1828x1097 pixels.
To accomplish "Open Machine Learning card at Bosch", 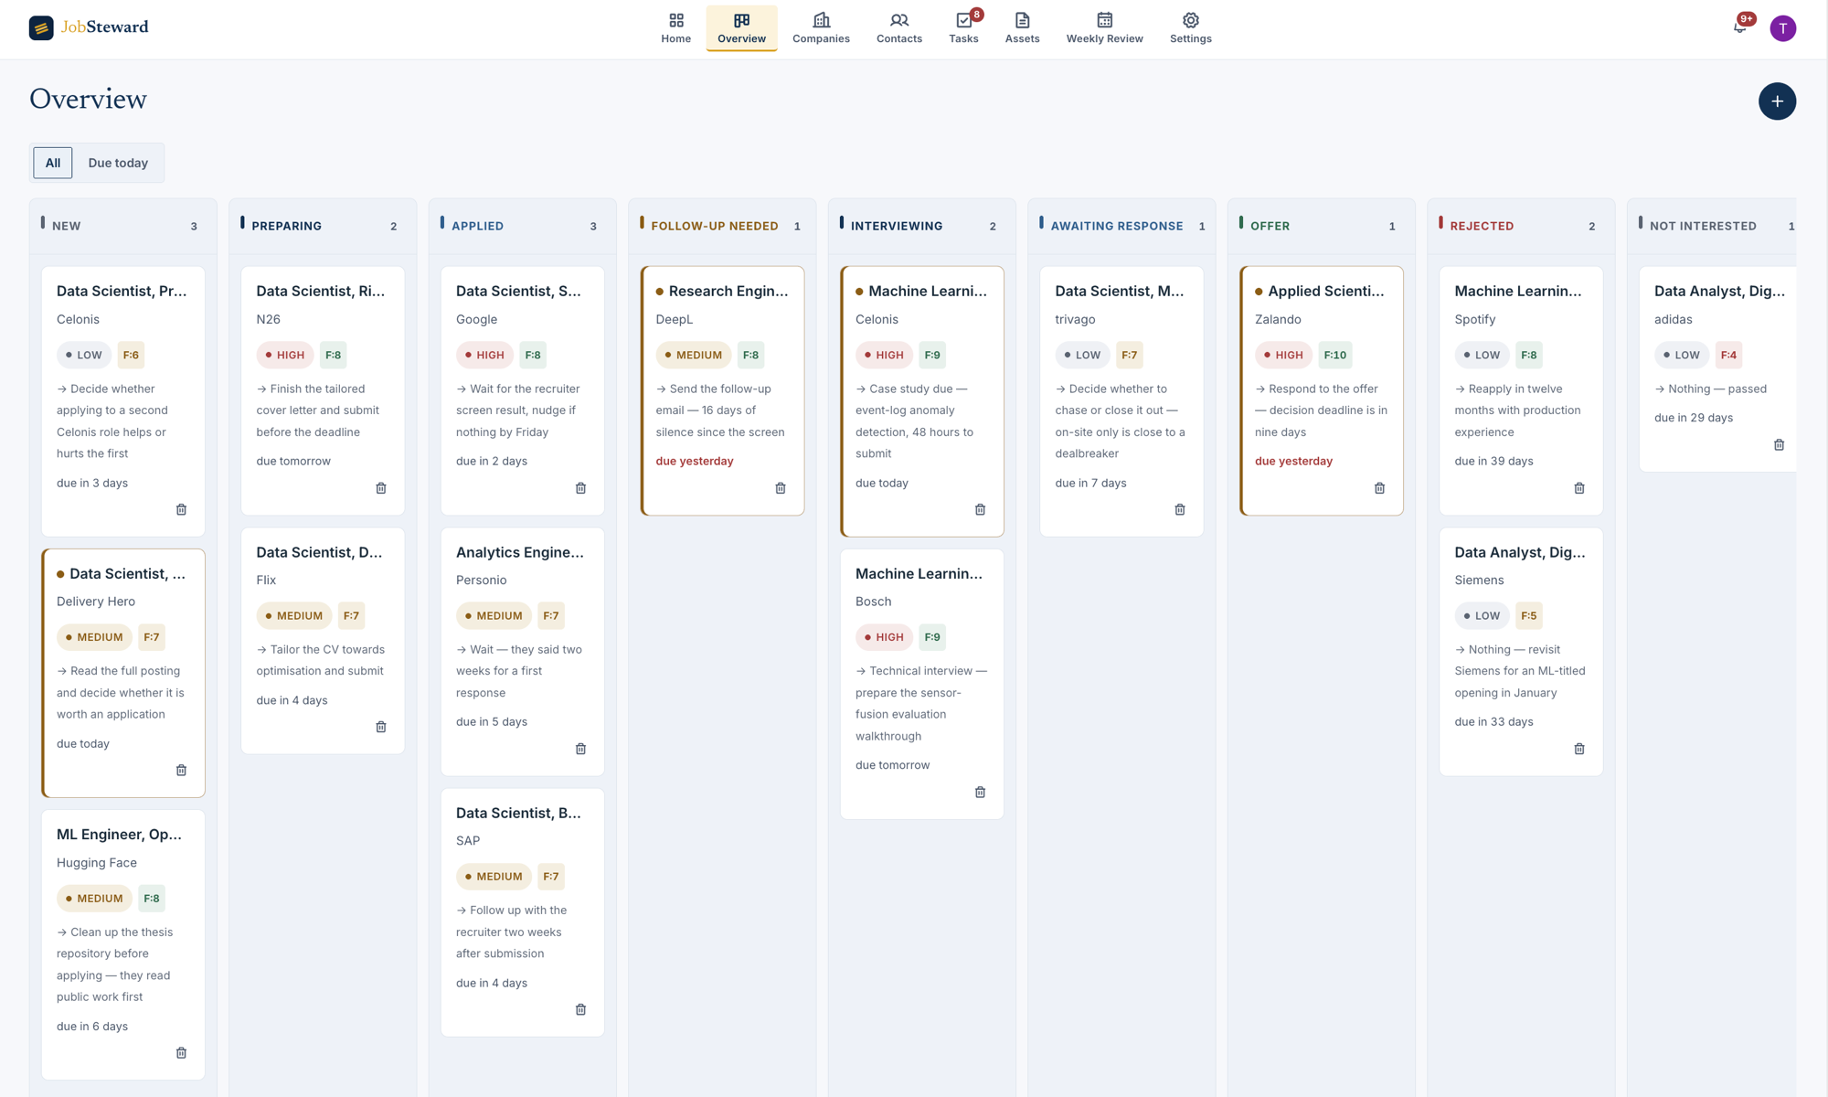I will [x=922, y=684].
